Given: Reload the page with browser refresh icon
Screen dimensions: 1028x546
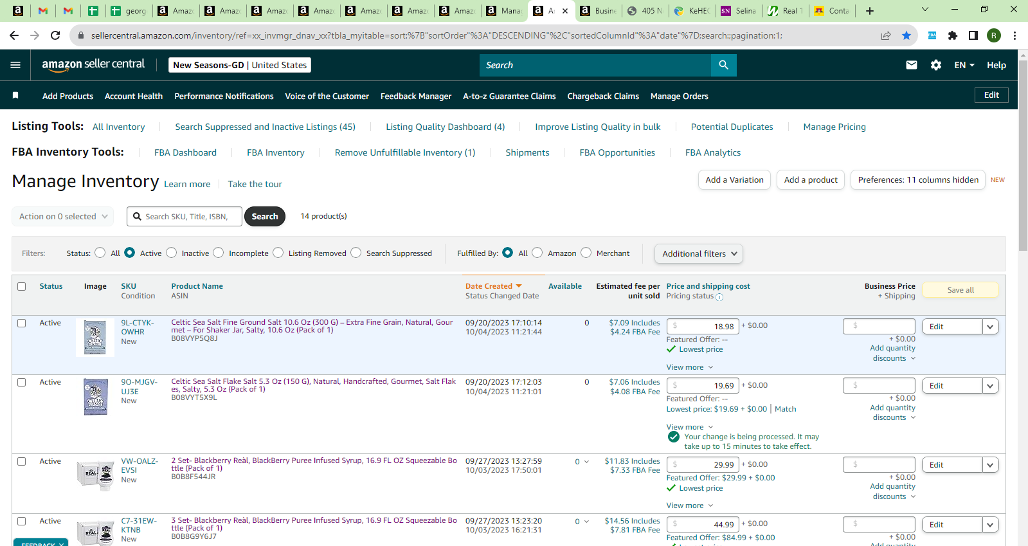Looking at the screenshot, I should (55, 35).
